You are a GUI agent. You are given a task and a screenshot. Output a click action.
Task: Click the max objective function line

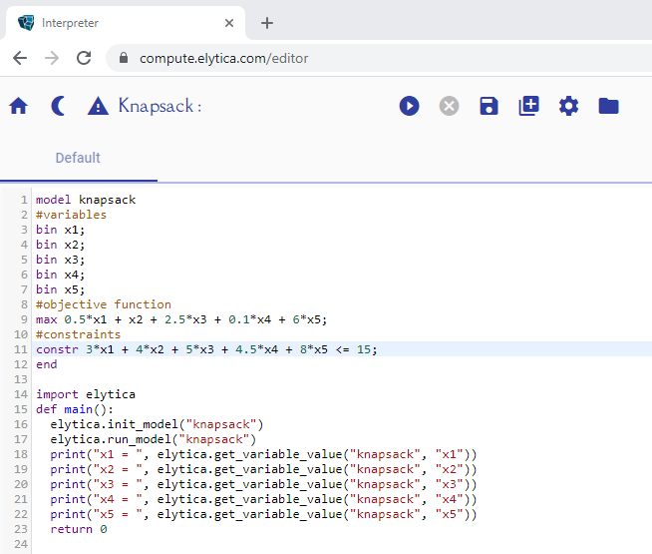181,319
